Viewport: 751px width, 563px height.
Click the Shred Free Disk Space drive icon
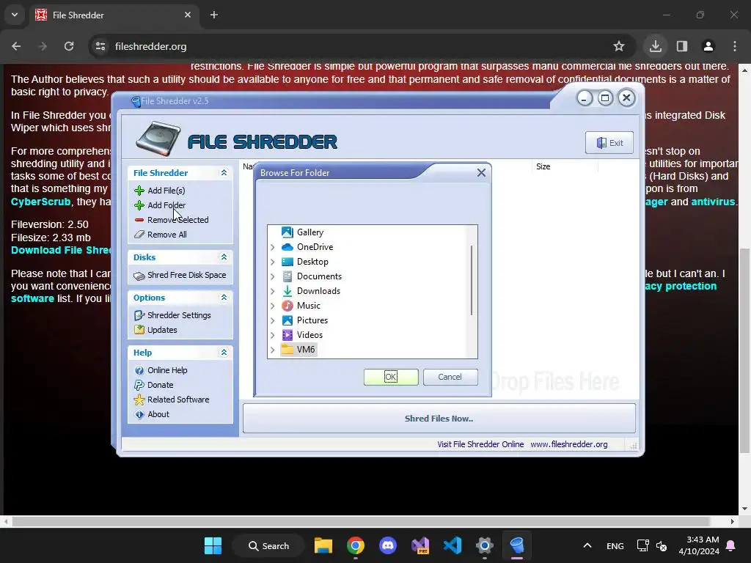139,276
